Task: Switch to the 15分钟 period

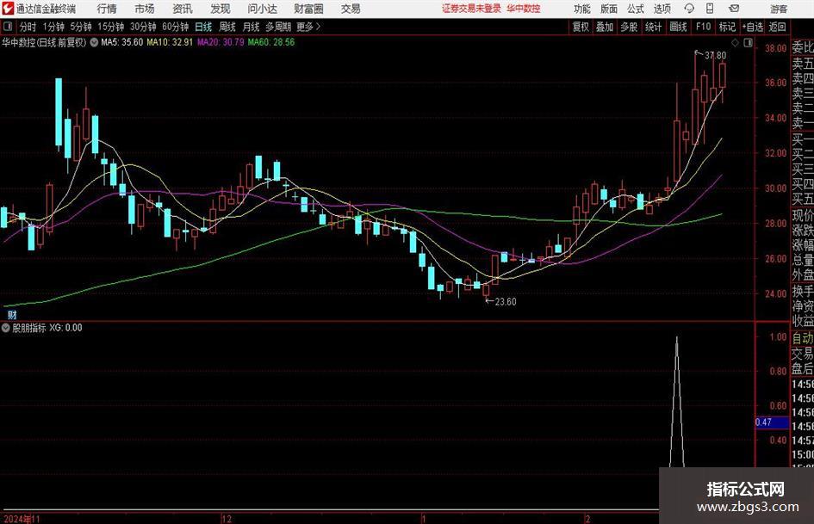Action: [111, 27]
